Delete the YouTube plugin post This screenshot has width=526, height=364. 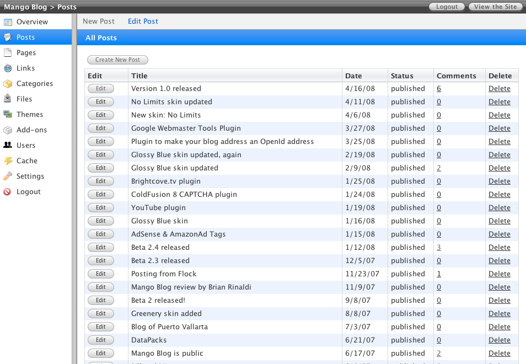500,208
